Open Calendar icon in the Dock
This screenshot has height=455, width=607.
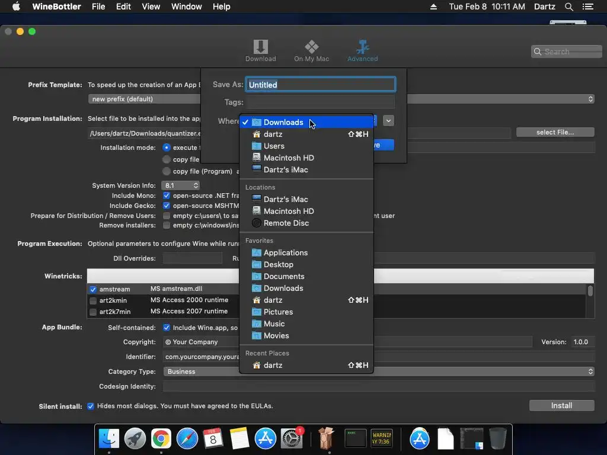click(213, 439)
